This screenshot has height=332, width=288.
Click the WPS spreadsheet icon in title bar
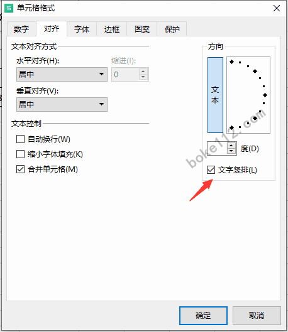pos(9,8)
